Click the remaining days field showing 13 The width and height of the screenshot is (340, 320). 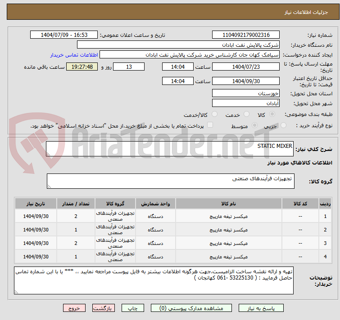pyautogui.click(x=129, y=67)
